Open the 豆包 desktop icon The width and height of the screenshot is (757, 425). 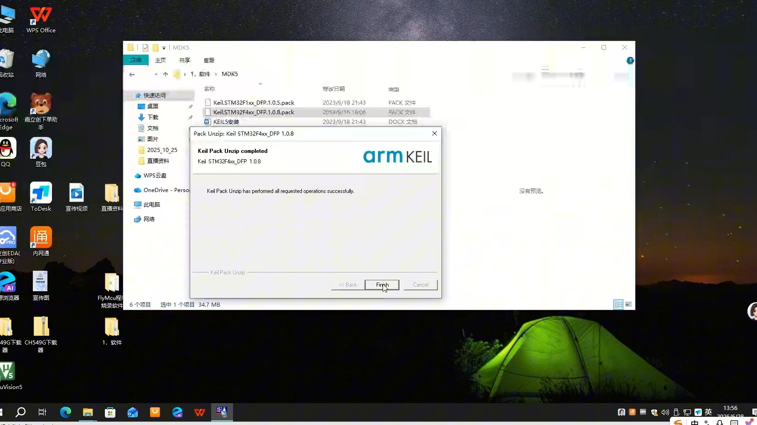tap(41, 152)
